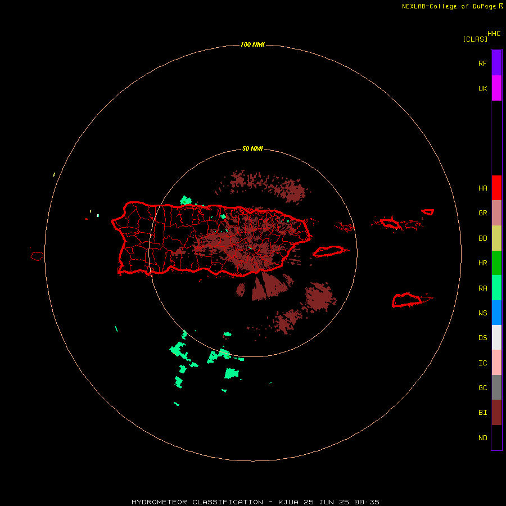Click the IC legend label

coord(482,363)
